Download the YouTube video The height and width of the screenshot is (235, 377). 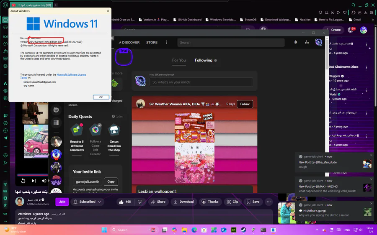(184, 202)
